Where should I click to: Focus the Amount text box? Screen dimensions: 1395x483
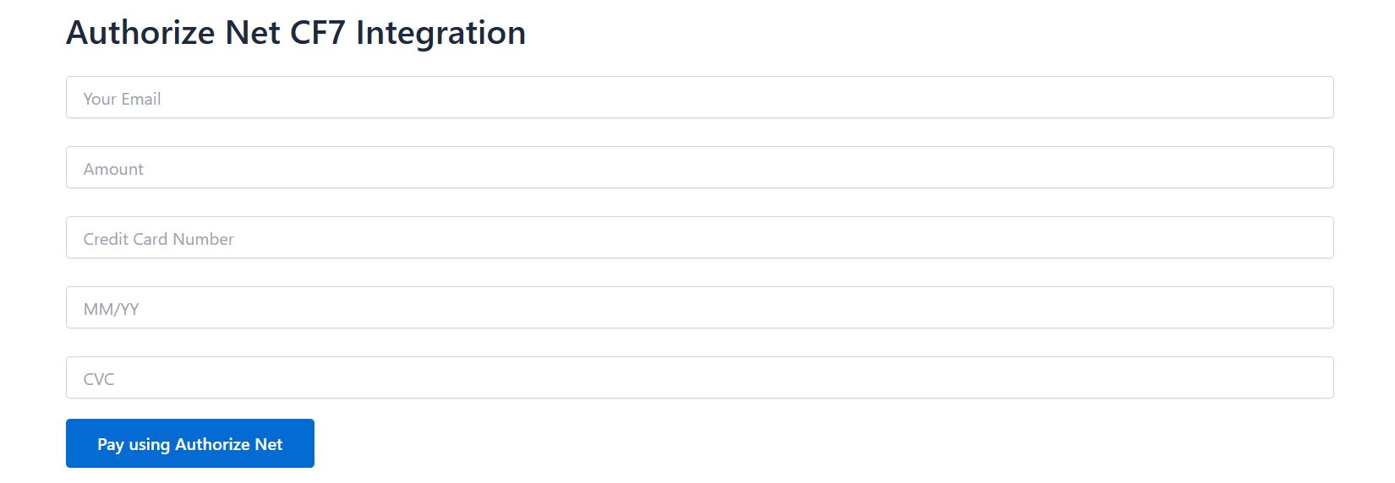point(700,167)
